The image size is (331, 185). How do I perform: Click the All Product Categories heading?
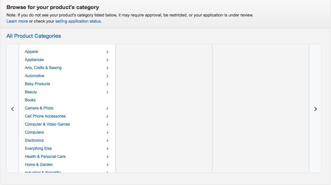(x=34, y=36)
